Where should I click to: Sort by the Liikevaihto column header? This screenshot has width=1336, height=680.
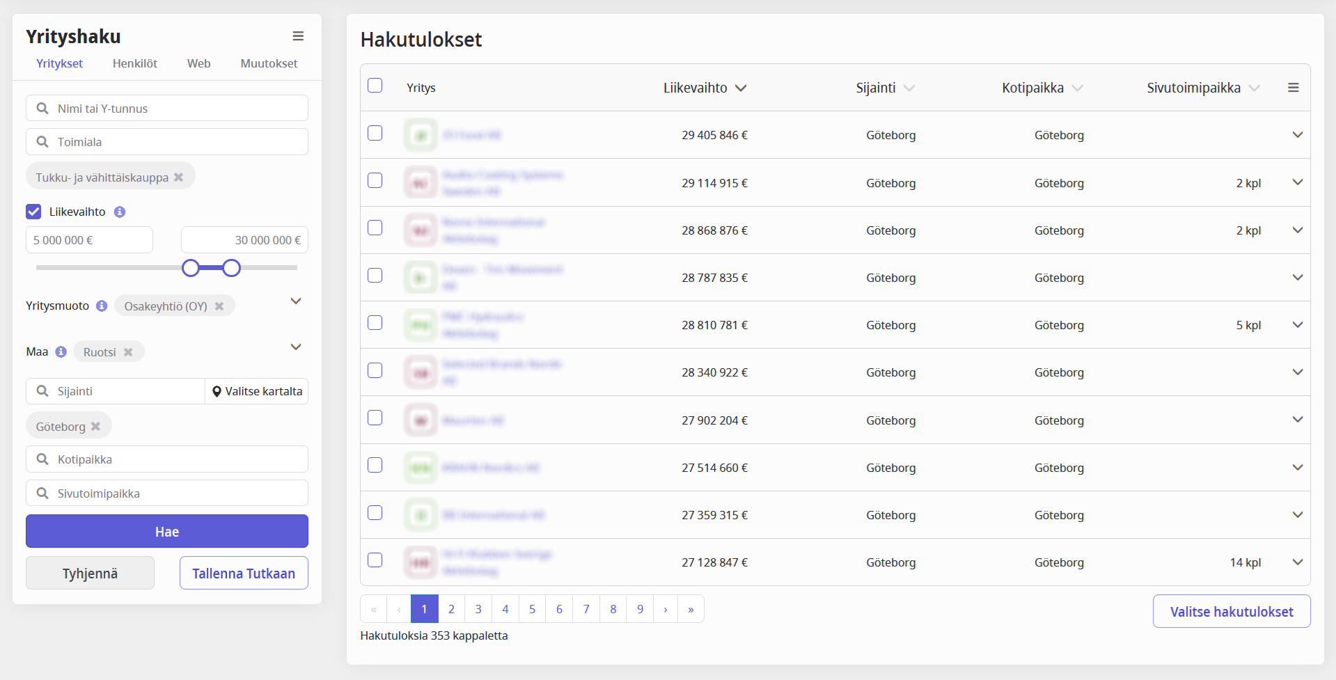tap(705, 88)
